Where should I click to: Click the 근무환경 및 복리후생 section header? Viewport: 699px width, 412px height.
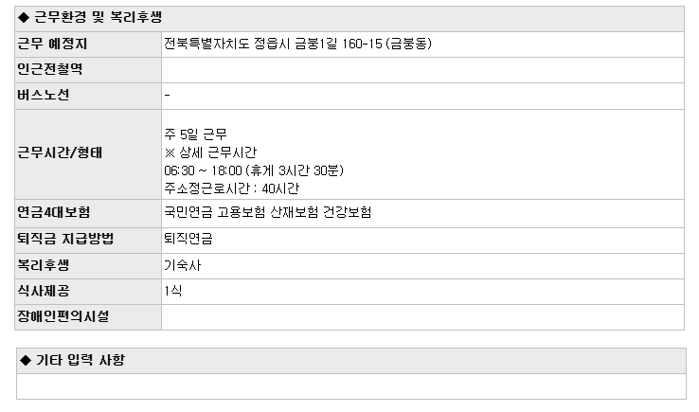point(349,19)
